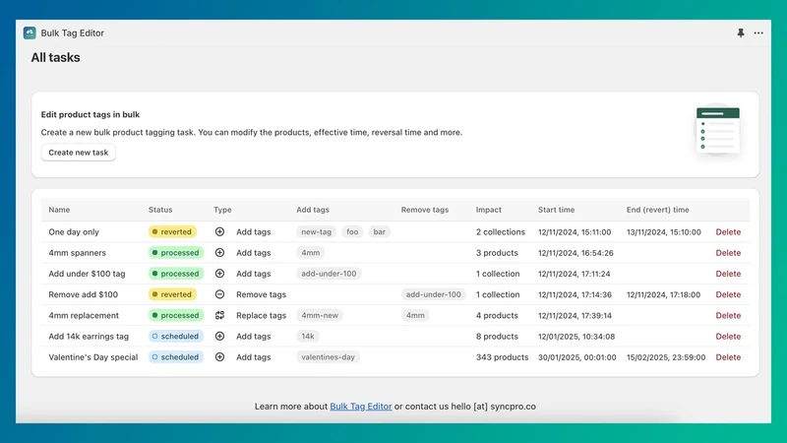The height and width of the screenshot is (443, 787).
Task: Click the 4mm chip in 4mm spanners row
Action: (x=310, y=253)
